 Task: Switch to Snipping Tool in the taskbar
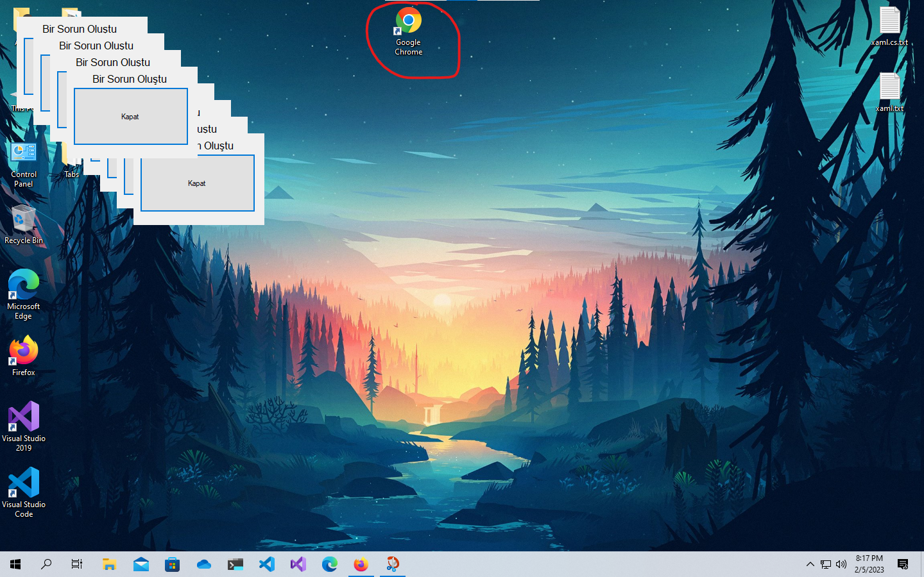pyautogui.click(x=393, y=564)
